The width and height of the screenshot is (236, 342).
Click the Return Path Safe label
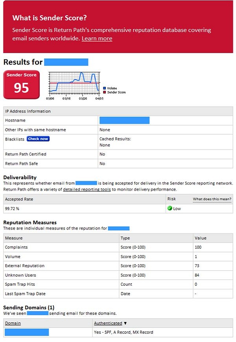pyautogui.click(x=21, y=164)
